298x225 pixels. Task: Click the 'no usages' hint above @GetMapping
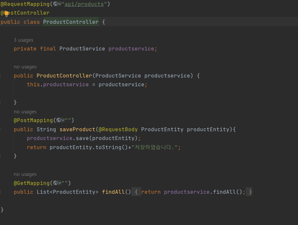(x=25, y=174)
